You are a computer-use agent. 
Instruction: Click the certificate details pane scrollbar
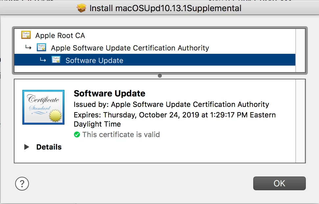300,121
